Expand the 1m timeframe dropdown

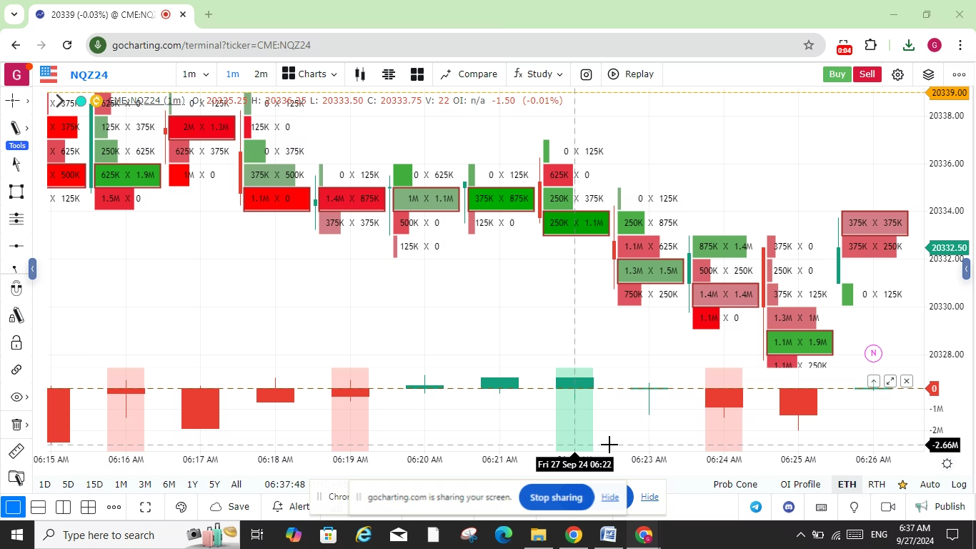click(x=195, y=74)
